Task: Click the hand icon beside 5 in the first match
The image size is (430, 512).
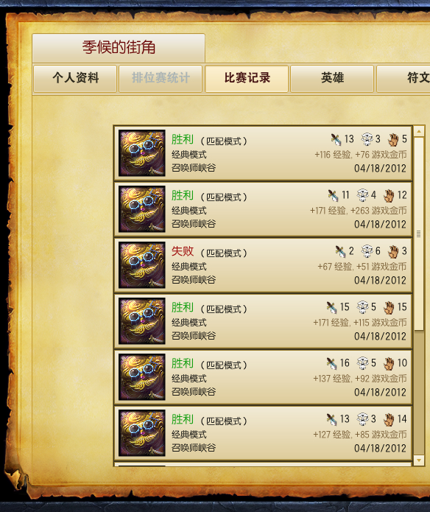Action: 393,140
